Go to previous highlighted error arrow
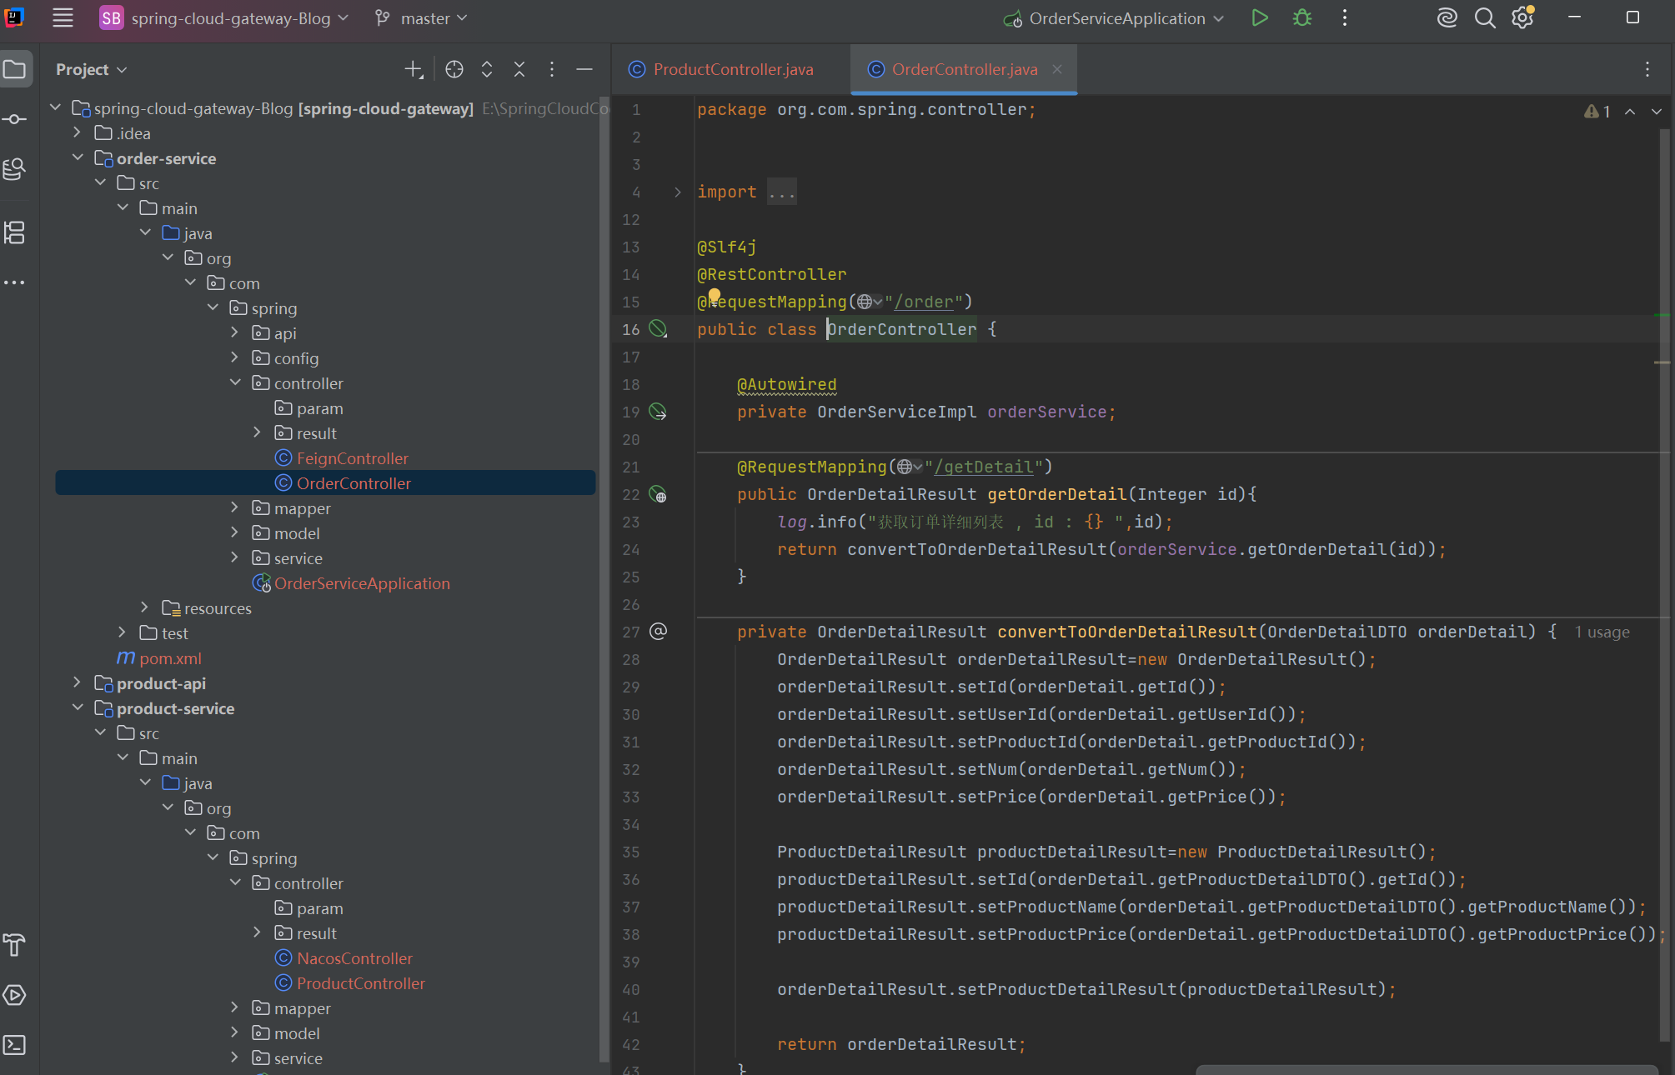The image size is (1675, 1075). pyautogui.click(x=1630, y=112)
